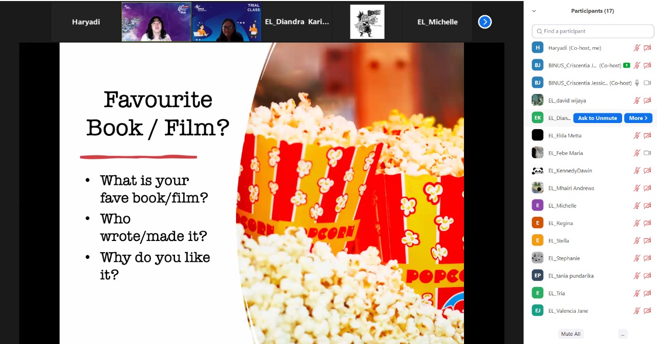Click the muted mic icon for EL_Elda Metta
This screenshot has width=657, height=344.
coord(636,136)
